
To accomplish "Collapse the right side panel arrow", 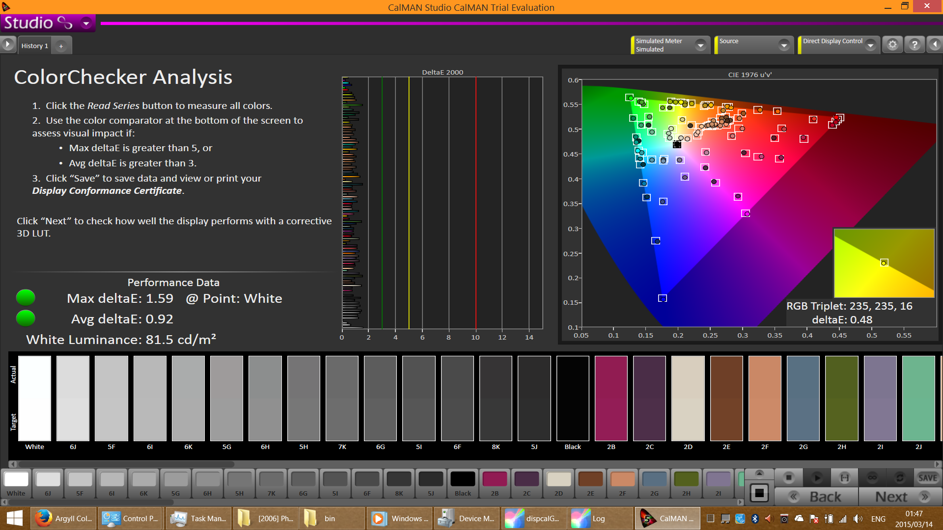I will [x=935, y=45].
